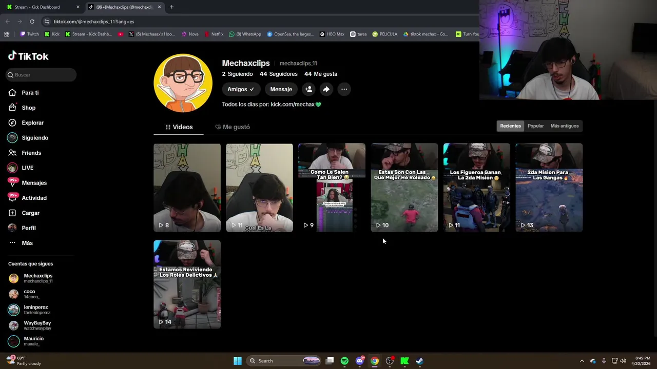Open the HBO Max bookmark
The height and width of the screenshot is (369, 657).
[x=332, y=34]
